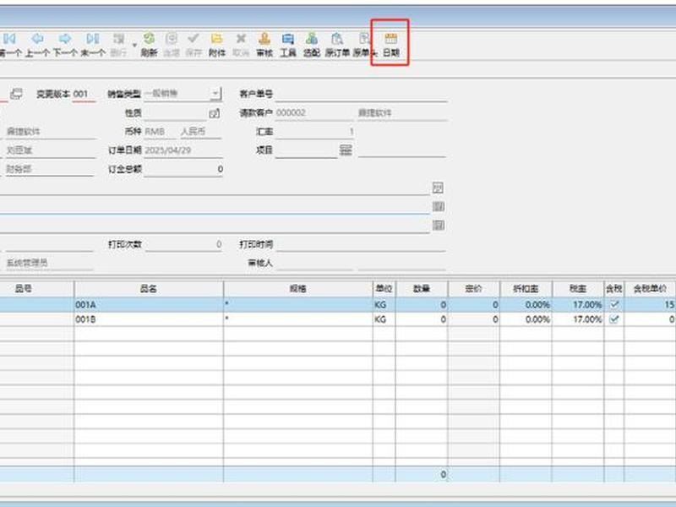The width and height of the screenshot is (676, 507).
Task: Open the small toolbar arrow before 刷新
Action: click(134, 45)
